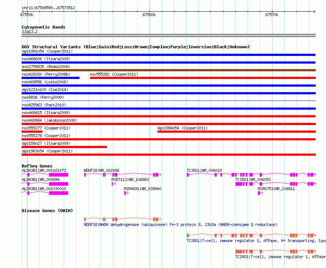Click the nsv825963 (Park2010) label
Screen dimensions: 326x268
point(44,105)
